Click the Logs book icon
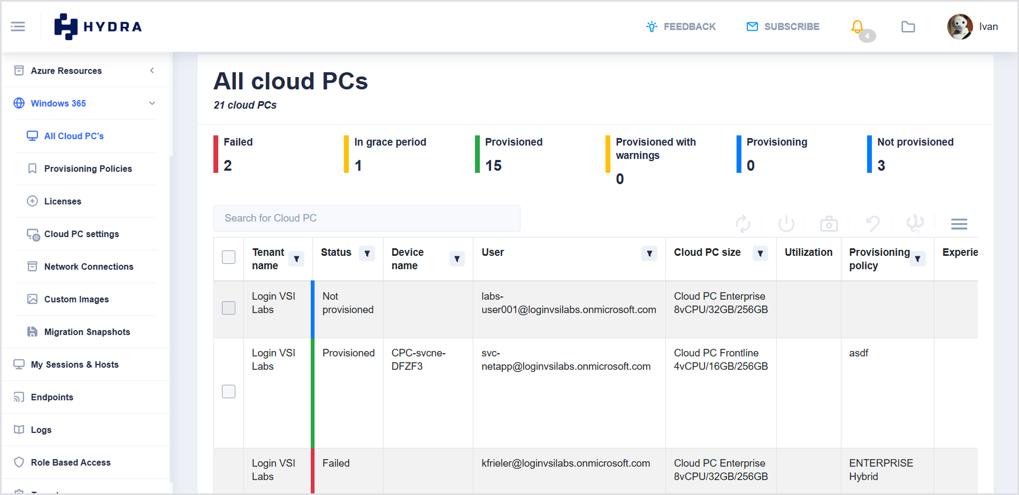 19,430
